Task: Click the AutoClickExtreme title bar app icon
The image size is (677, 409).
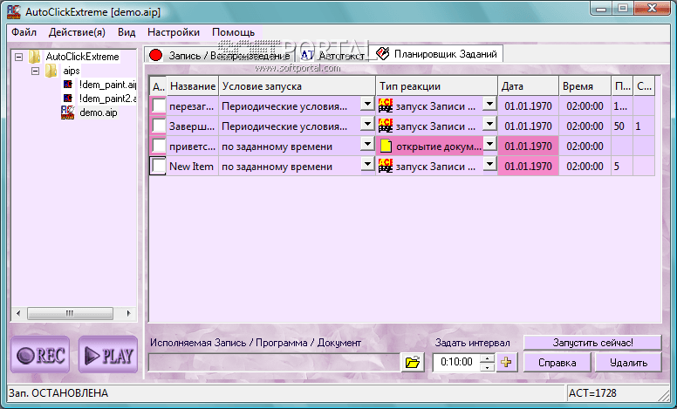Action: 14,11
